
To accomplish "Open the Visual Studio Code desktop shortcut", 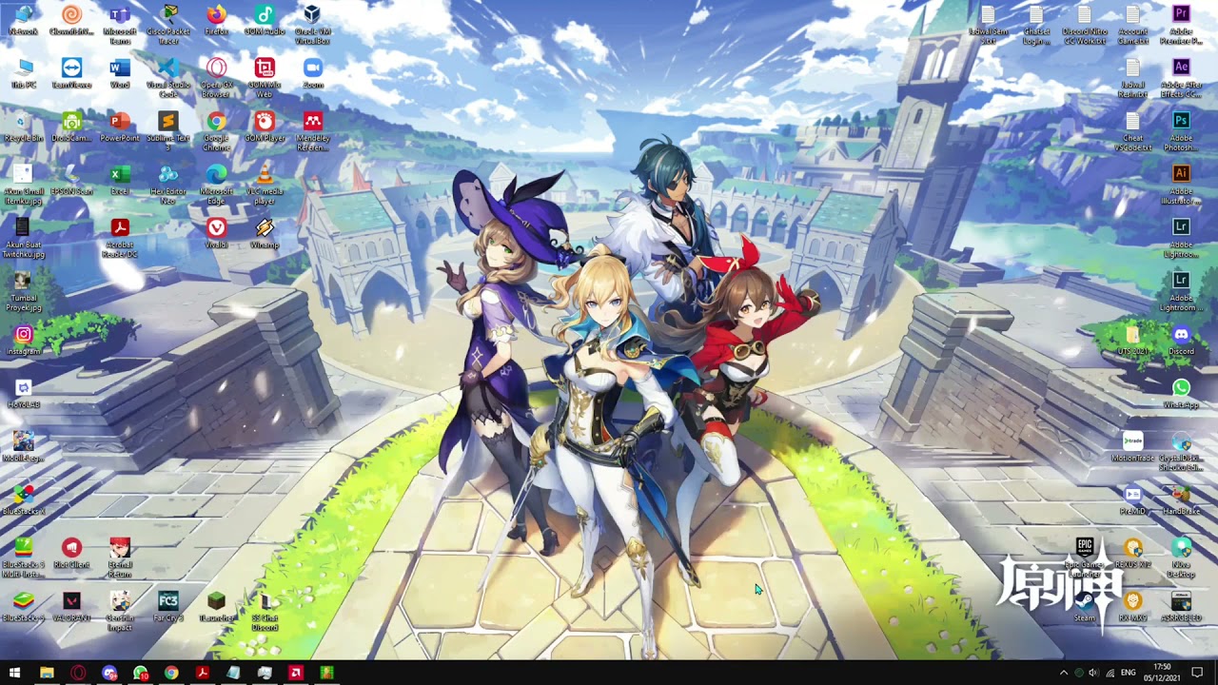I will [x=167, y=69].
